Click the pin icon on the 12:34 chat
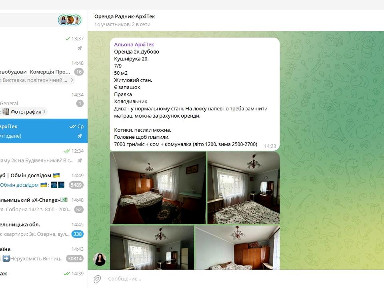 point(80,160)
